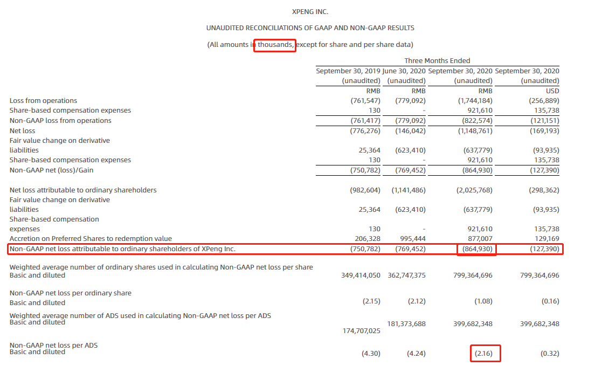
Task: Click the value 129,169
Action: [x=546, y=238]
